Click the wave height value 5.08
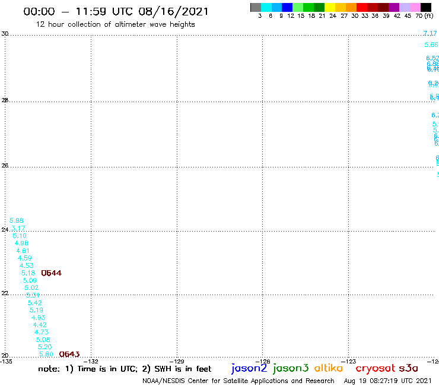This screenshot has width=439, height=386. (x=43, y=340)
